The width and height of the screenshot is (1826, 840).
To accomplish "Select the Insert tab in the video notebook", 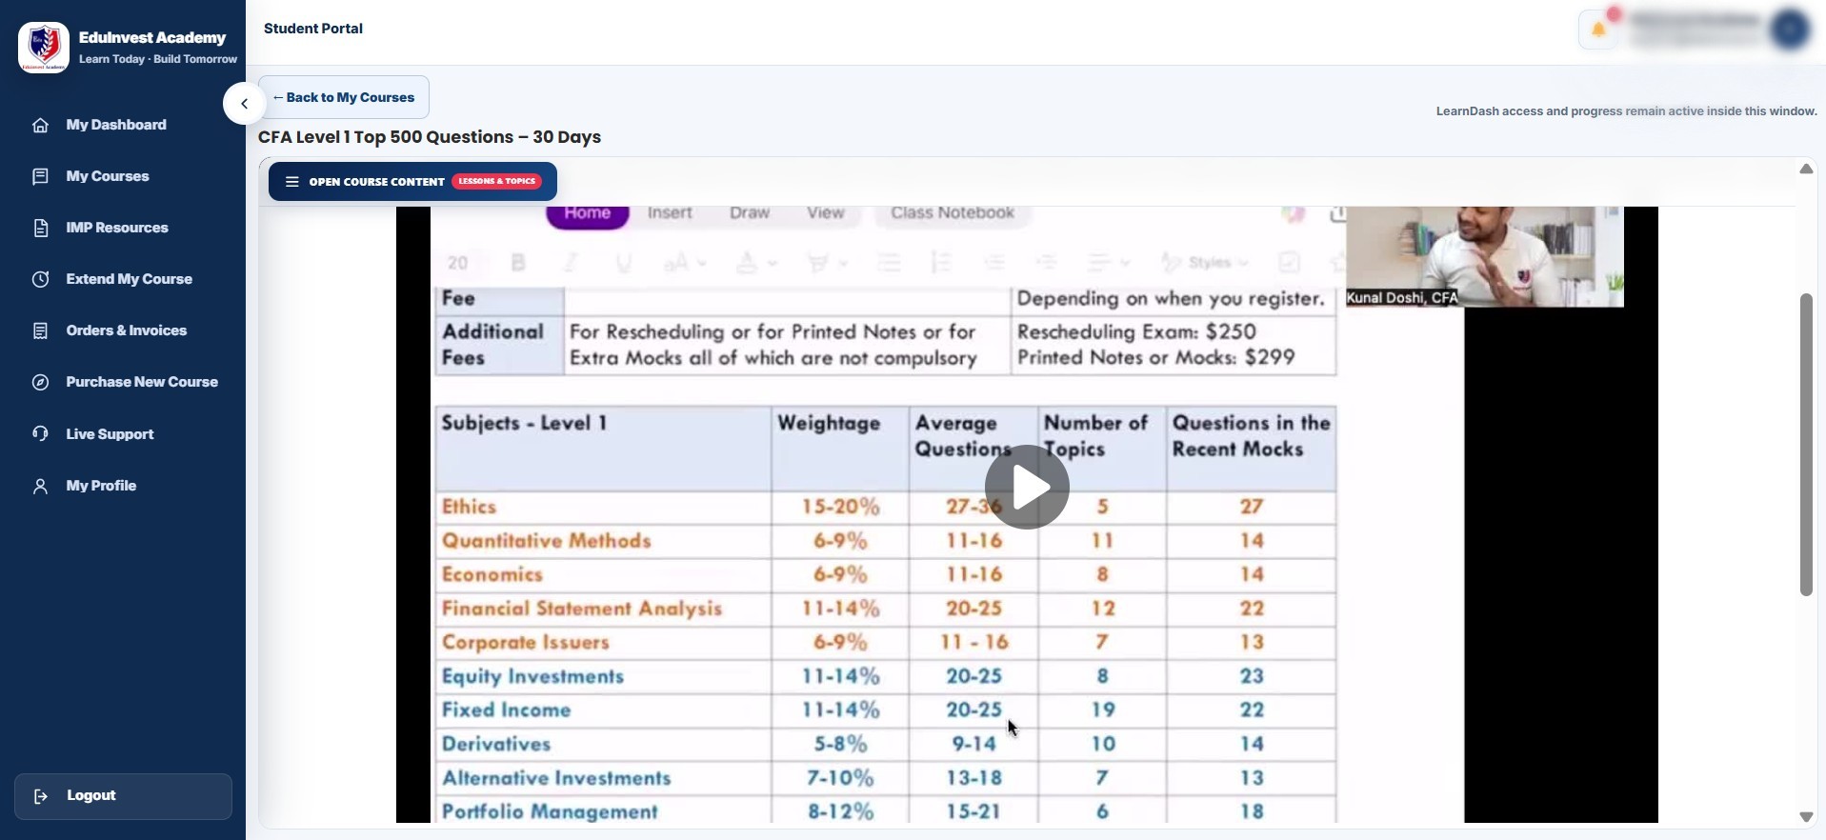I will (670, 213).
